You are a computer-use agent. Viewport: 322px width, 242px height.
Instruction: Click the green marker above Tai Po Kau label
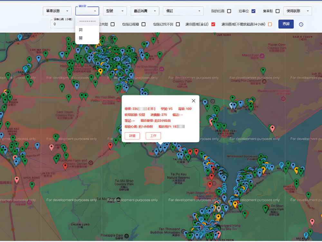(173, 148)
